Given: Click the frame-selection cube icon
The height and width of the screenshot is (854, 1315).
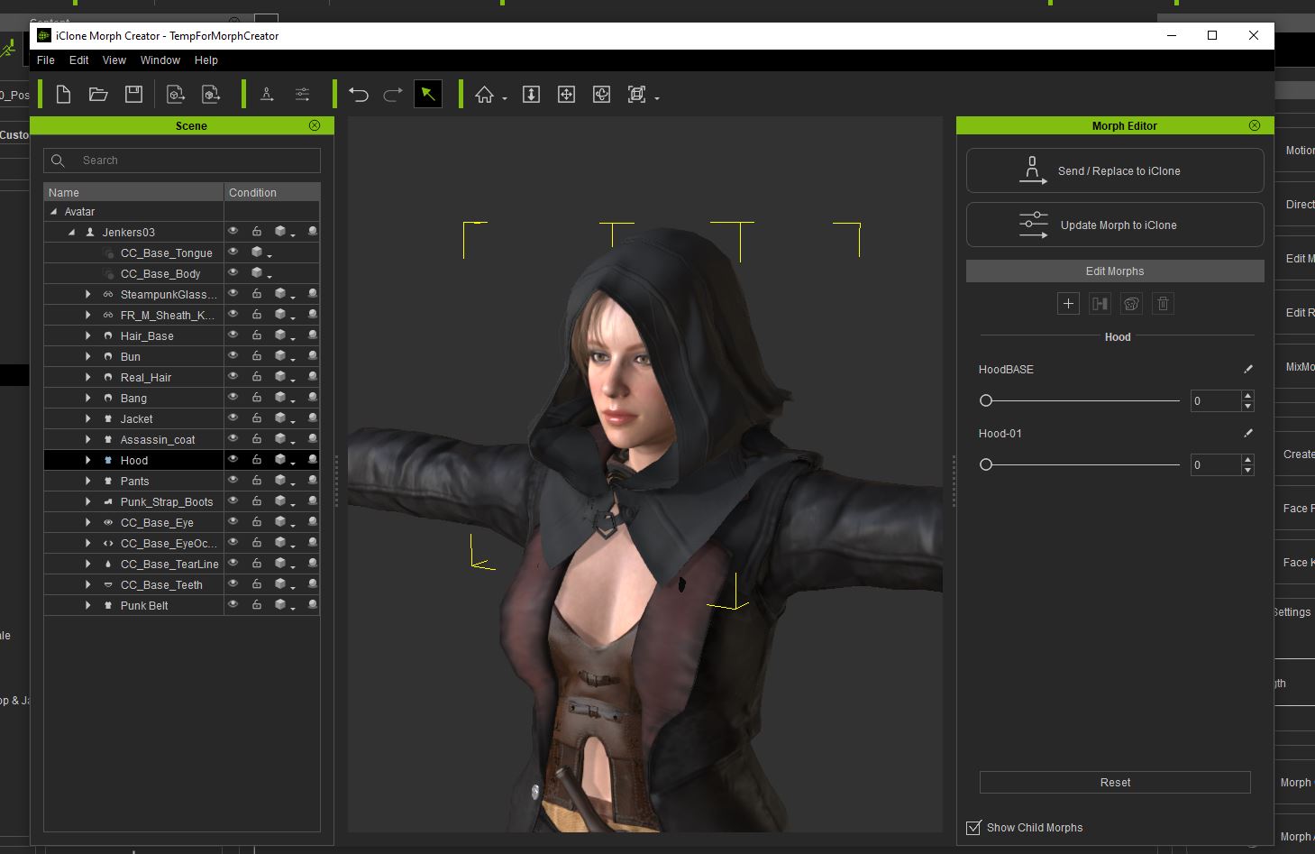Looking at the screenshot, I should pos(637,94).
